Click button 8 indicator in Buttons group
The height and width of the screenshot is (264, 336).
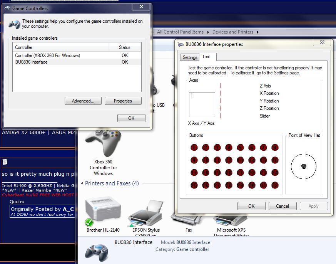coord(275,148)
